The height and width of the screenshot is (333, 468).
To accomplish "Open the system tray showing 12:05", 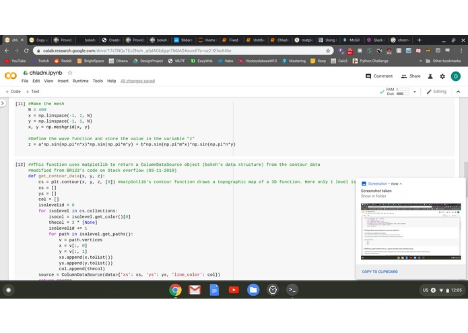I will [x=442, y=291].
